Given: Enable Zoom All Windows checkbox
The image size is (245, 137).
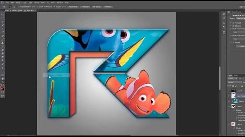Looking at the screenshot, I should click(x=38, y=7).
